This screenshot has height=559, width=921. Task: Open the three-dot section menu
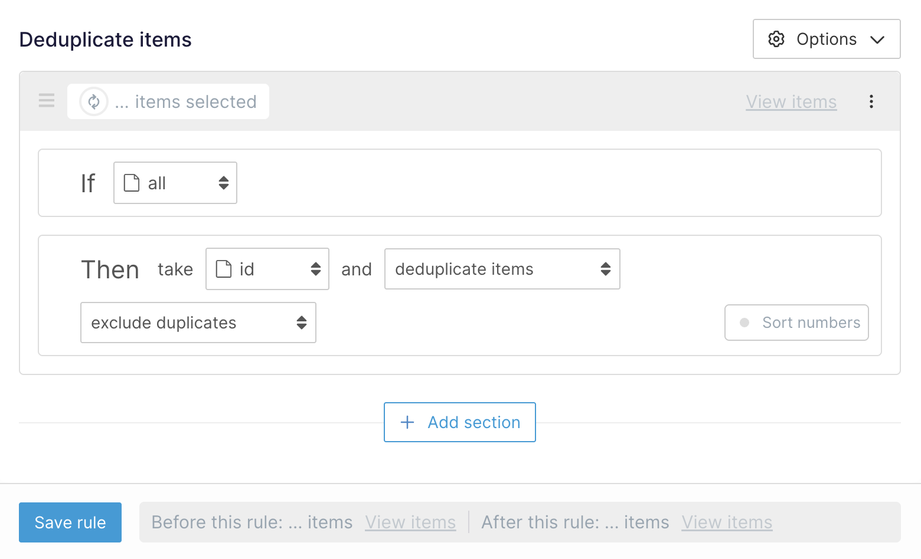click(871, 101)
